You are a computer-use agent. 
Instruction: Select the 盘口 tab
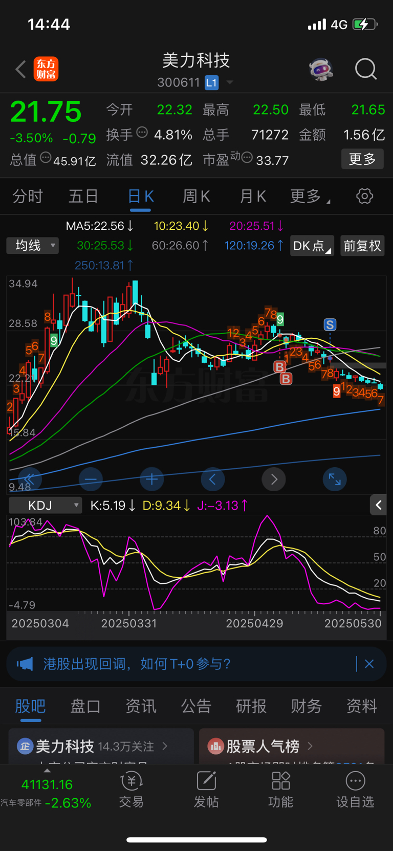pyautogui.click(x=85, y=706)
